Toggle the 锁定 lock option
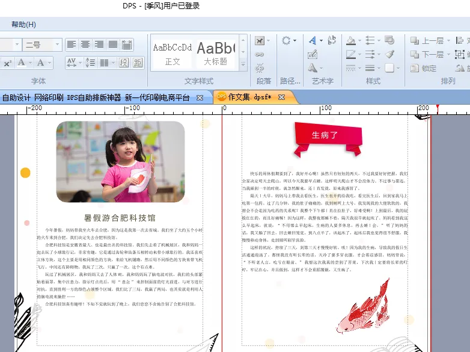The height and width of the screenshot is (352, 470). click(x=423, y=69)
